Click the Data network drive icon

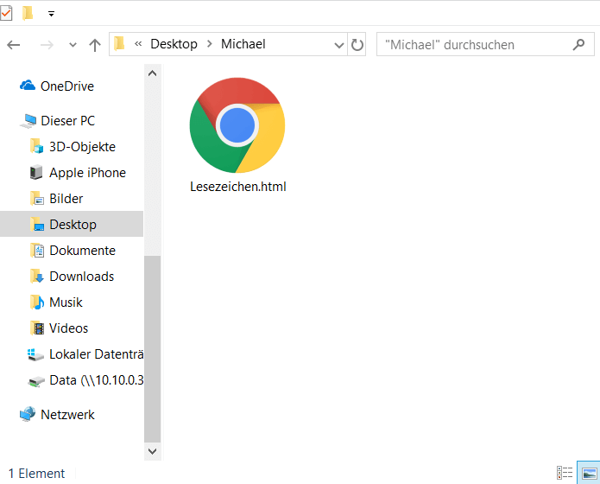coord(36,381)
